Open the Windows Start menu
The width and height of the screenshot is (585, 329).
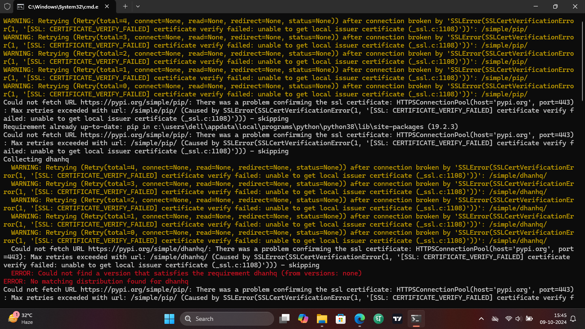(x=169, y=319)
